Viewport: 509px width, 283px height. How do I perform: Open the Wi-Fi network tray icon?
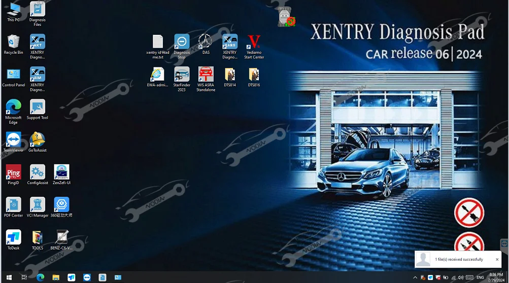[x=454, y=277]
